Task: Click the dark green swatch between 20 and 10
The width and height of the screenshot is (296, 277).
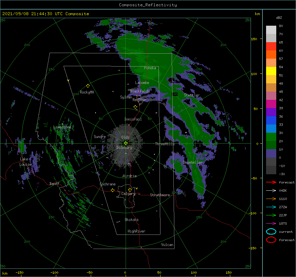Action: tap(271, 145)
